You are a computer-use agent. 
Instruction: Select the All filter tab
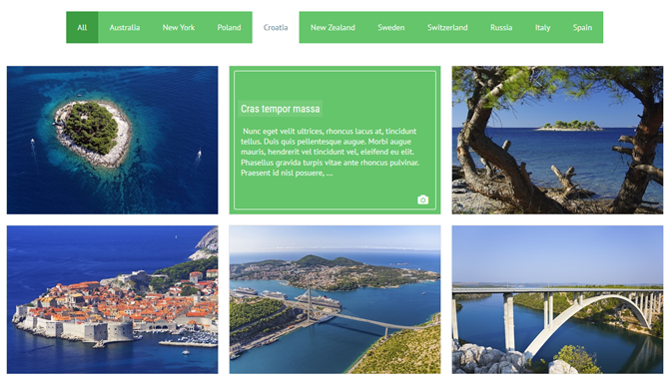point(82,27)
